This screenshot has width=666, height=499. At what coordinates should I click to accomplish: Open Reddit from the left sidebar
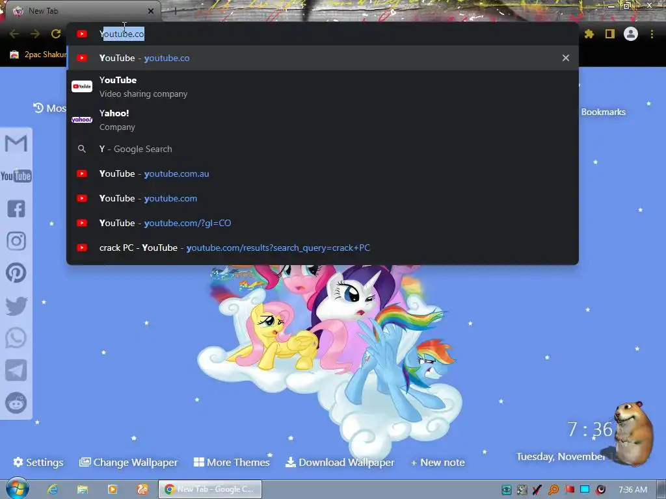16,403
